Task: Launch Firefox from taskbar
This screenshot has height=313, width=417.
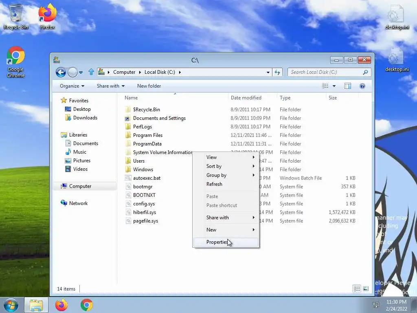Action: [x=61, y=305]
